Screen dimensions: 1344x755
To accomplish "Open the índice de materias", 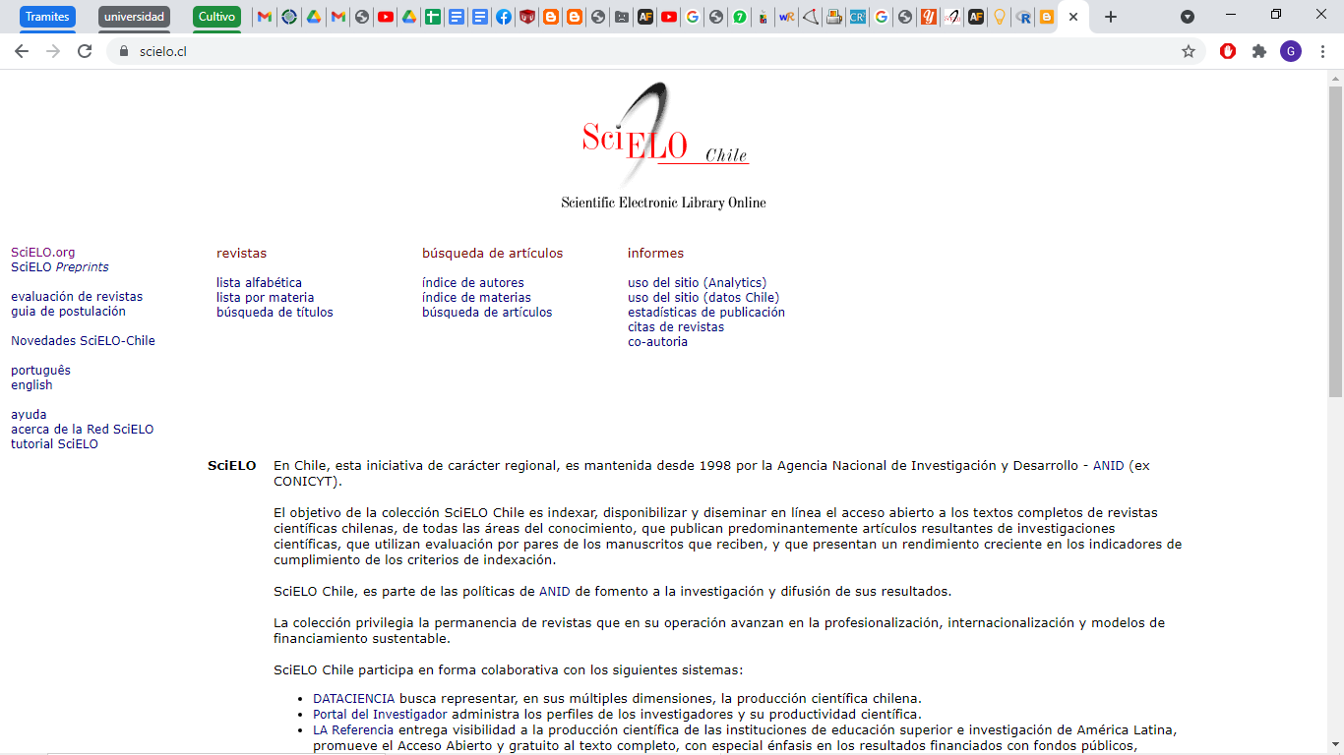I will pos(476,298).
